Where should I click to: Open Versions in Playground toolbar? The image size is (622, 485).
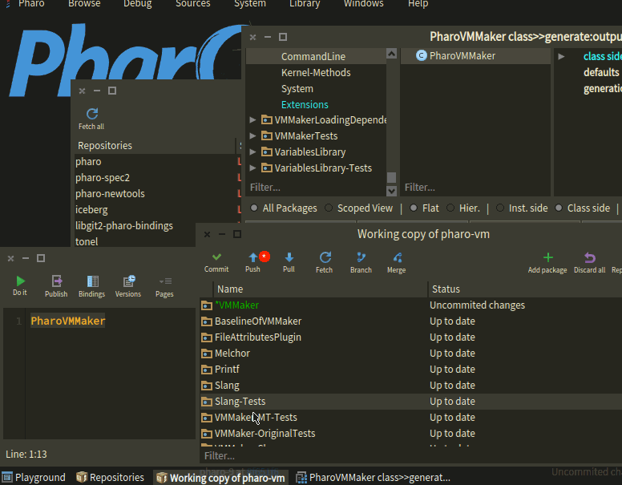[x=129, y=281]
